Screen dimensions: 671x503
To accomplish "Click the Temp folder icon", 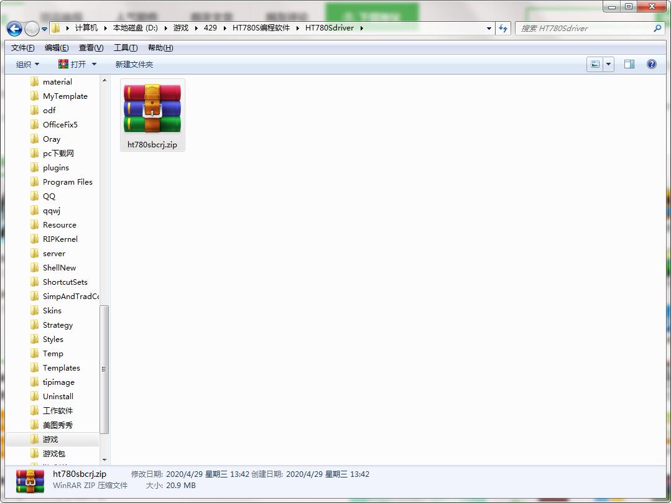I will tap(35, 353).
